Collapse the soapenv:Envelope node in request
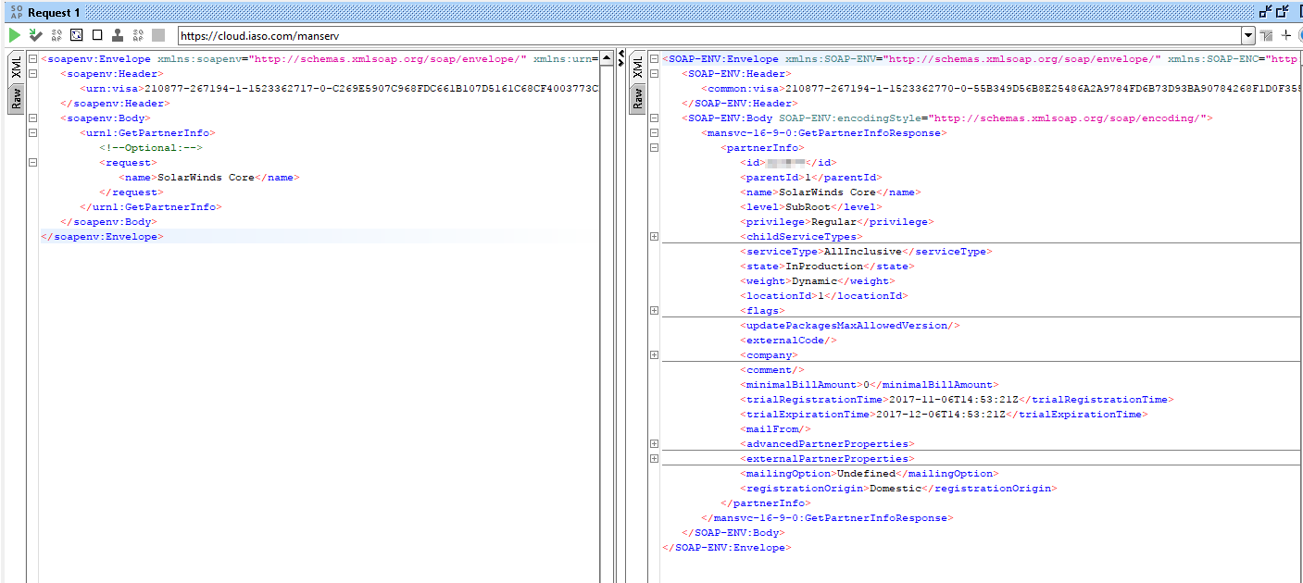Screen dimensions: 1303x583 click(x=33, y=58)
